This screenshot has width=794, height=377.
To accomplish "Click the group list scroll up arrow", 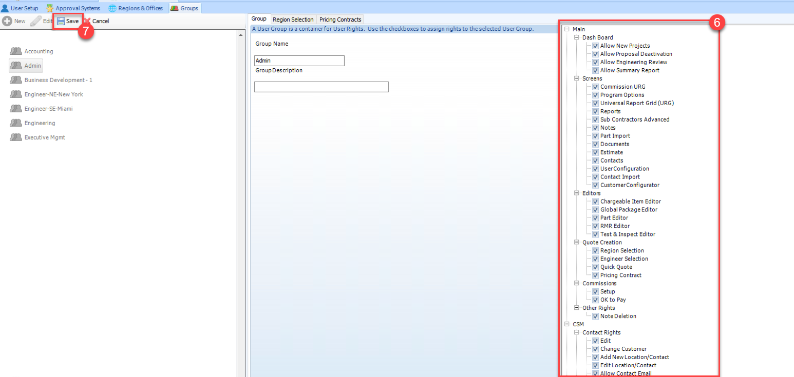I will tap(240, 35).
